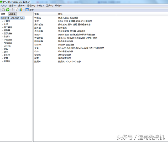
Task: Select 安全性 in the left tree
Action: point(7,55)
